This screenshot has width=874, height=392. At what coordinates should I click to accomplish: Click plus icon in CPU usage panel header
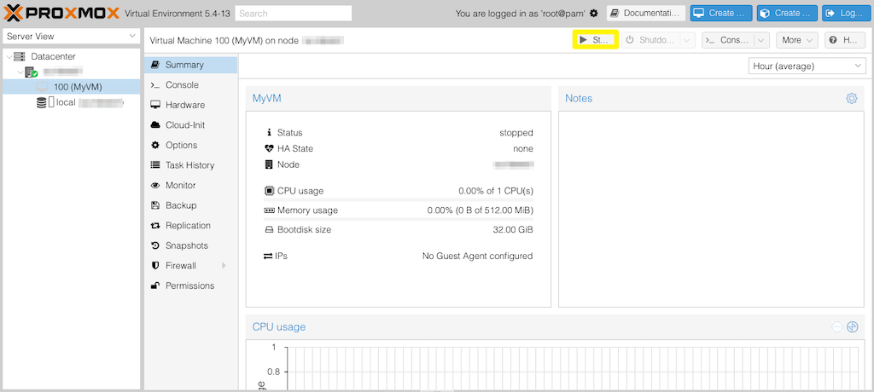click(x=852, y=327)
